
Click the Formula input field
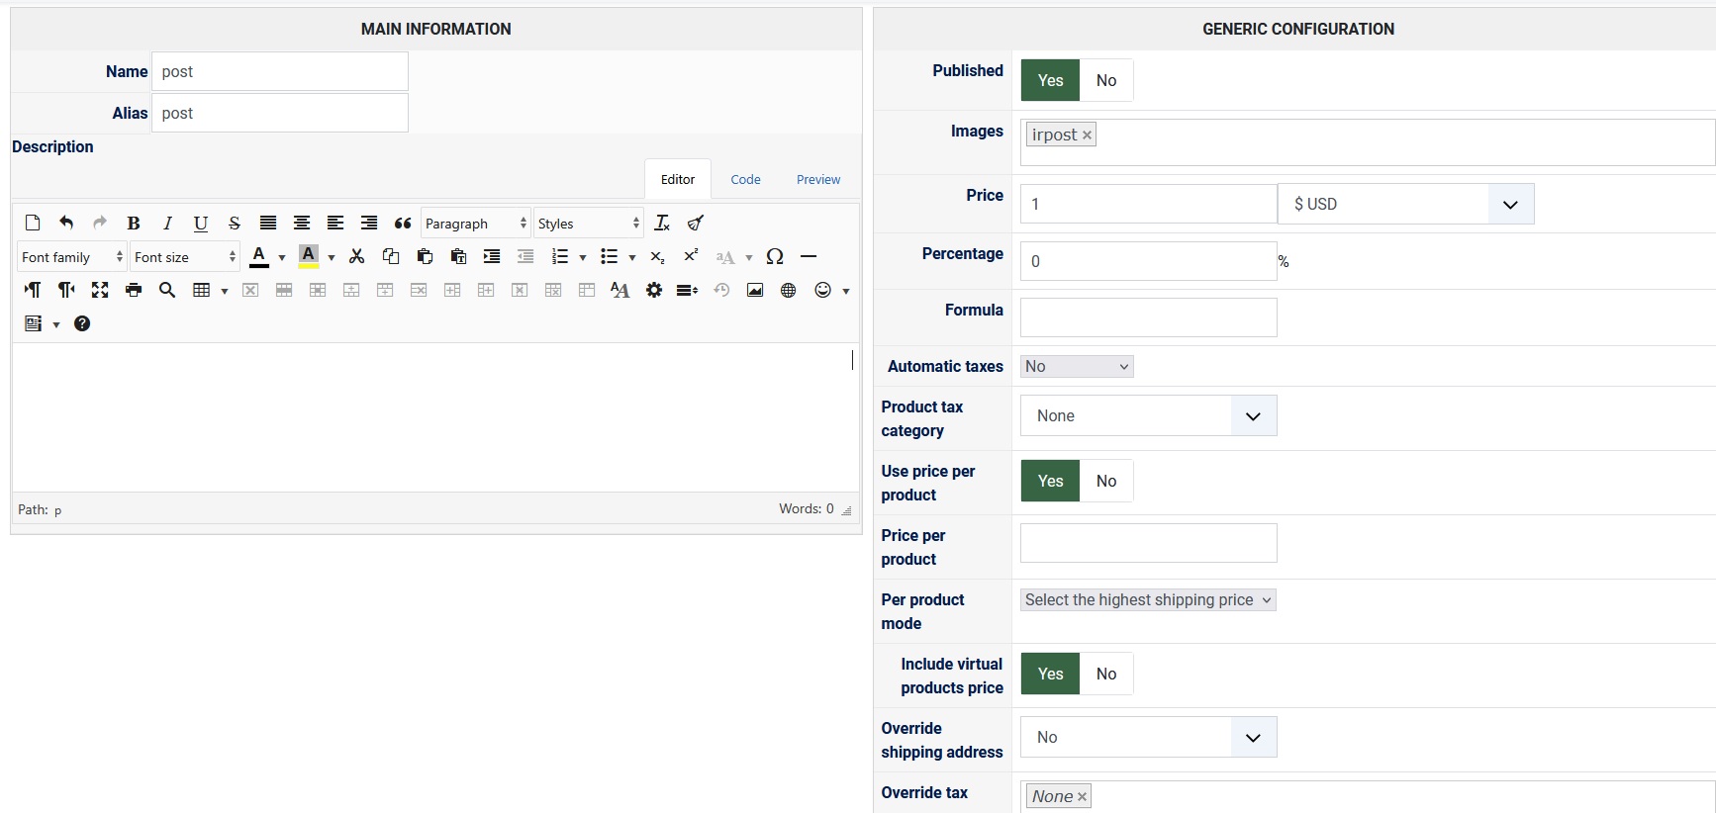[x=1148, y=318]
